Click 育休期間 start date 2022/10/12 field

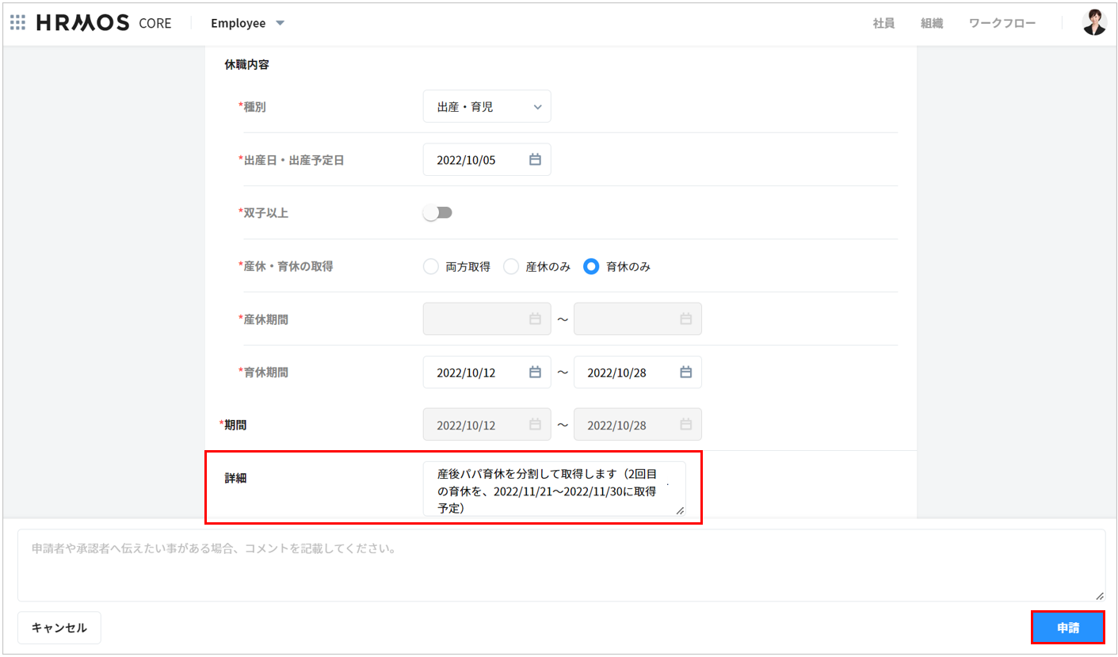point(487,372)
